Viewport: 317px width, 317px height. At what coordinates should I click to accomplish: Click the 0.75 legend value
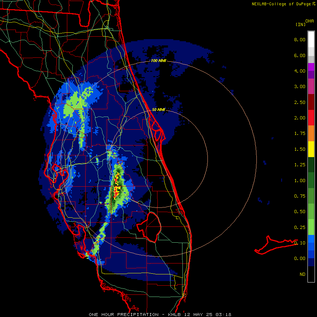(300, 196)
